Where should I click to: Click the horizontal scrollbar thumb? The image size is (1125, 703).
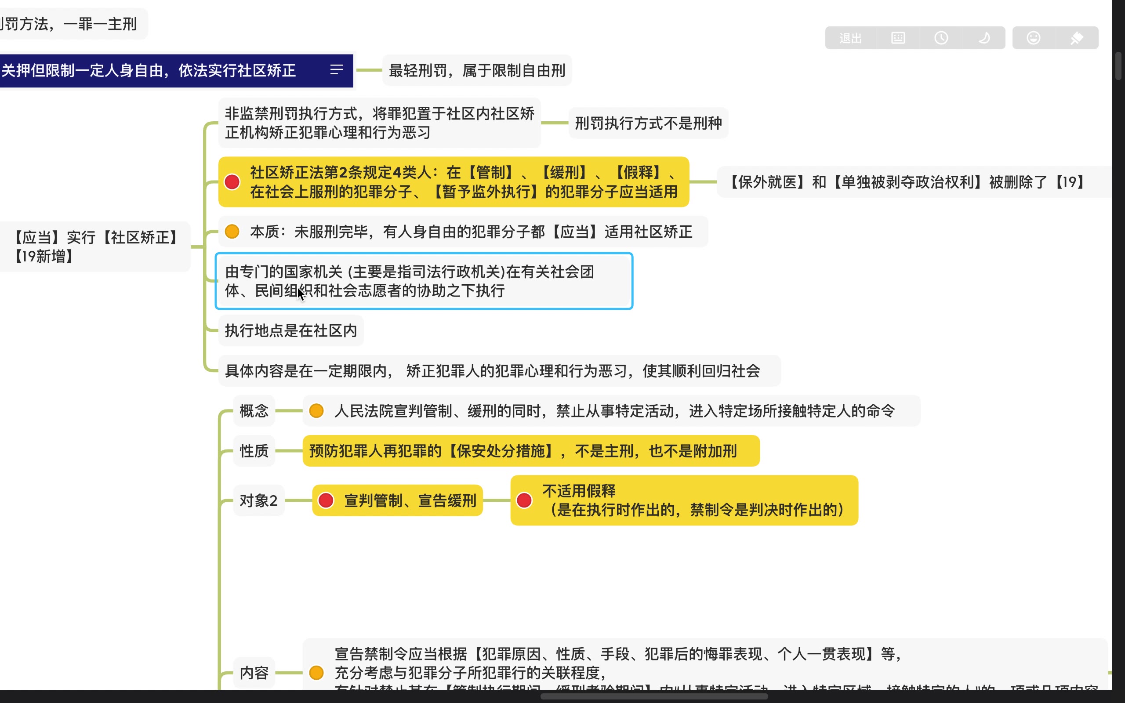[x=654, y=696]
